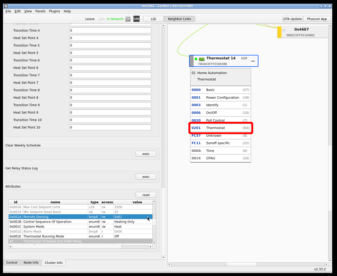Screen dimensions: 337x276
Task: Toggle the Neighbor Links button
Action: coord(179,19)
